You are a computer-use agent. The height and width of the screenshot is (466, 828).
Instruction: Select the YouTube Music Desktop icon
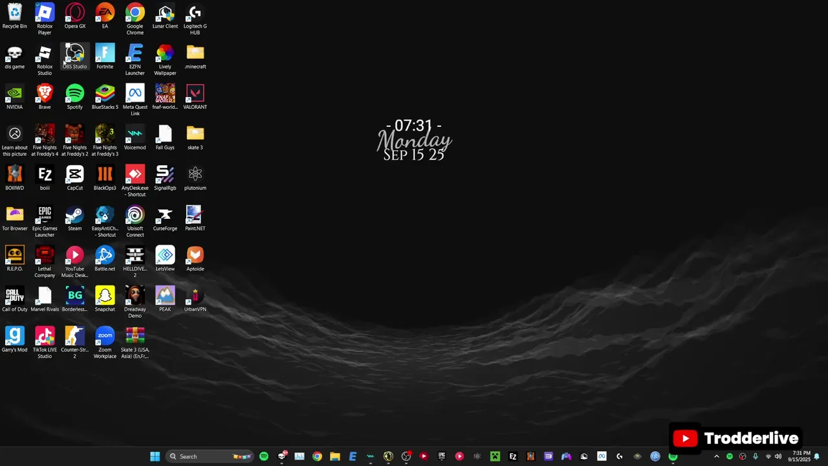tap(74, 262)
